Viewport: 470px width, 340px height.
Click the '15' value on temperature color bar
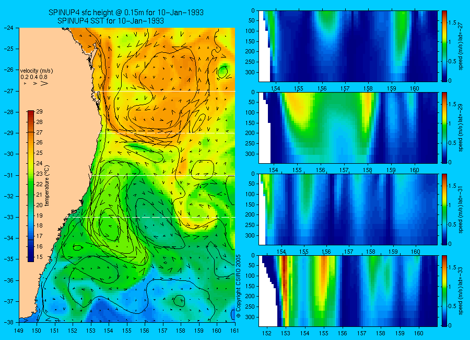(39, 257)
